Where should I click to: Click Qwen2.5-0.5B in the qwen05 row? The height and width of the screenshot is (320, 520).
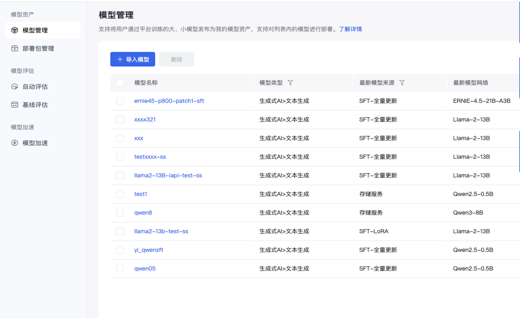(473, 269)
